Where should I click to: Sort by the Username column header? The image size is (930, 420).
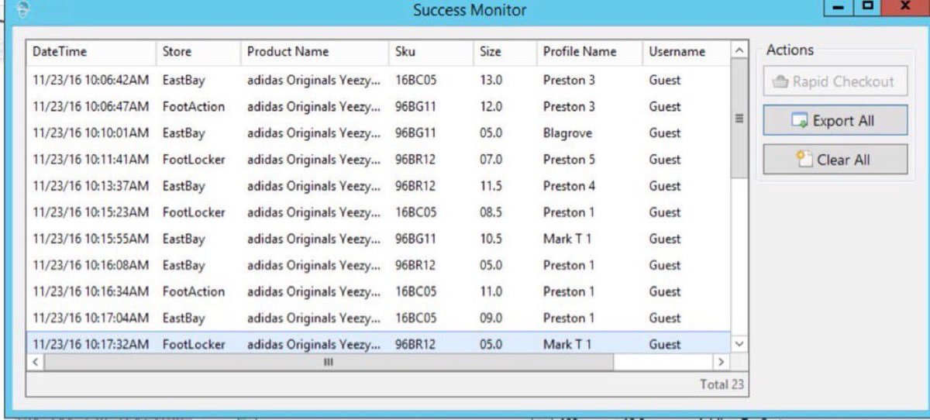point(686,52)
